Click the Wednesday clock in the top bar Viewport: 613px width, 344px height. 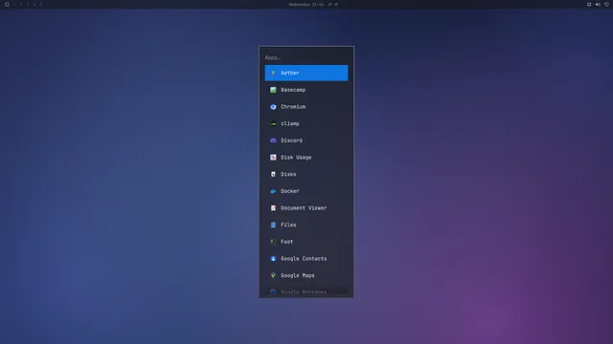pyautogui.click(x=306, y=4)
